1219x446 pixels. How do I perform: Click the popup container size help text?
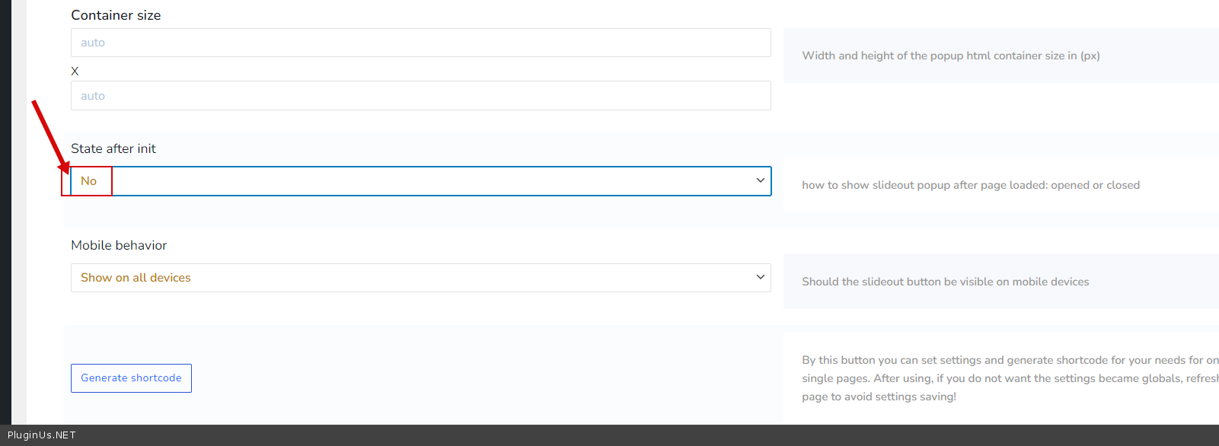coord(951,56)
